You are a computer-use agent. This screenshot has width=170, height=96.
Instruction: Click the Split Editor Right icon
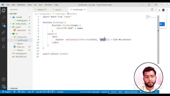(x=152, y=10)
